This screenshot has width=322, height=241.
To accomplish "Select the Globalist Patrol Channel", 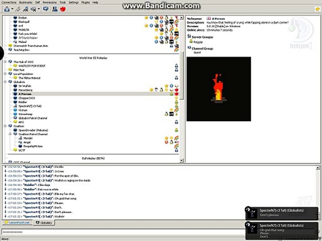I will pos(33,118).
